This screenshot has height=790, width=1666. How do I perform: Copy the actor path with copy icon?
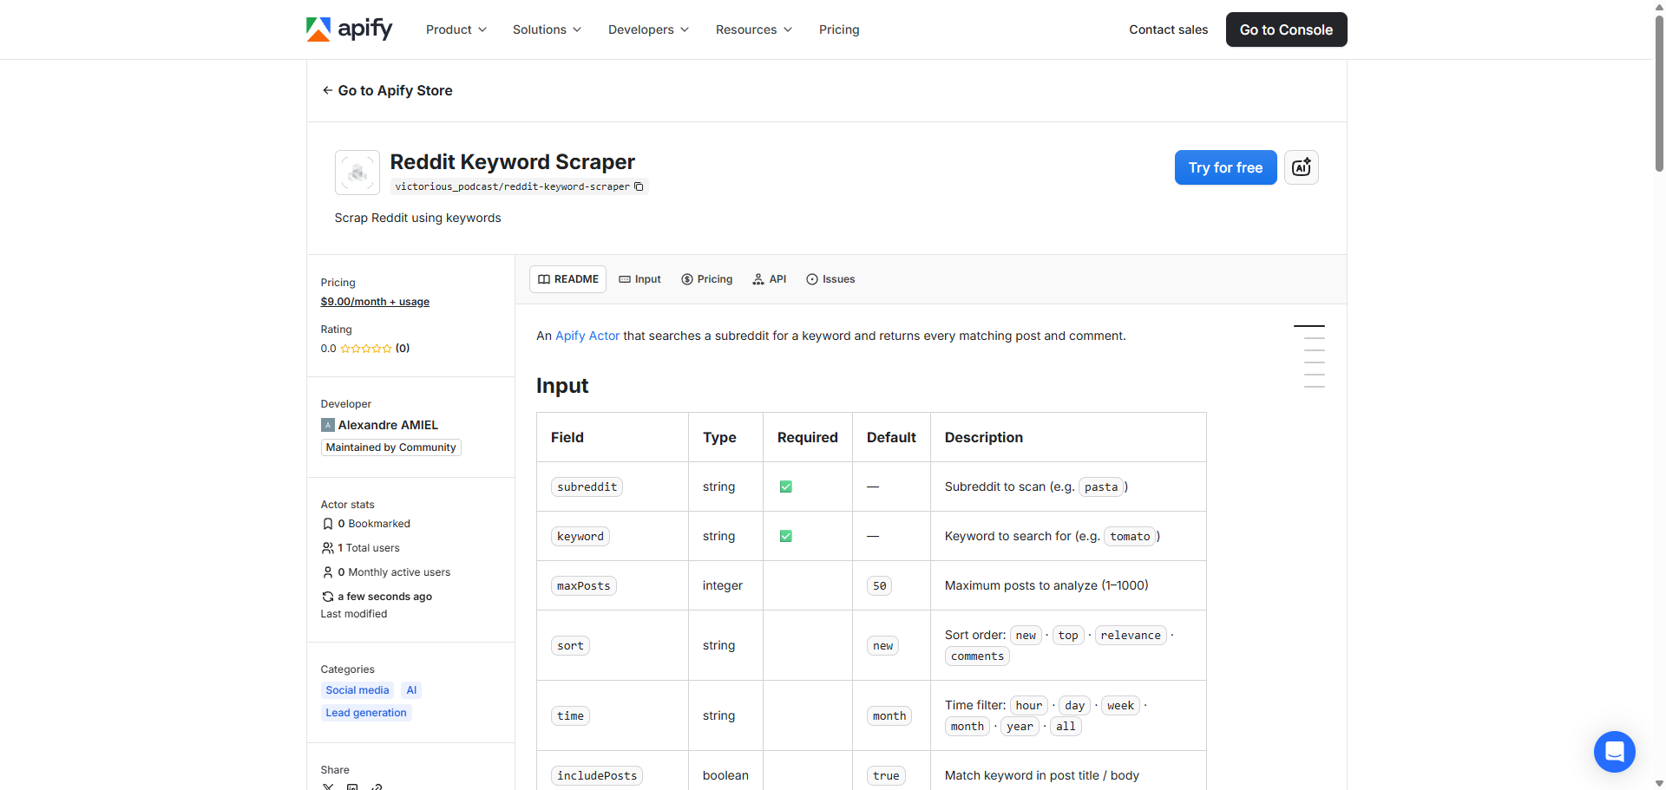639,186
